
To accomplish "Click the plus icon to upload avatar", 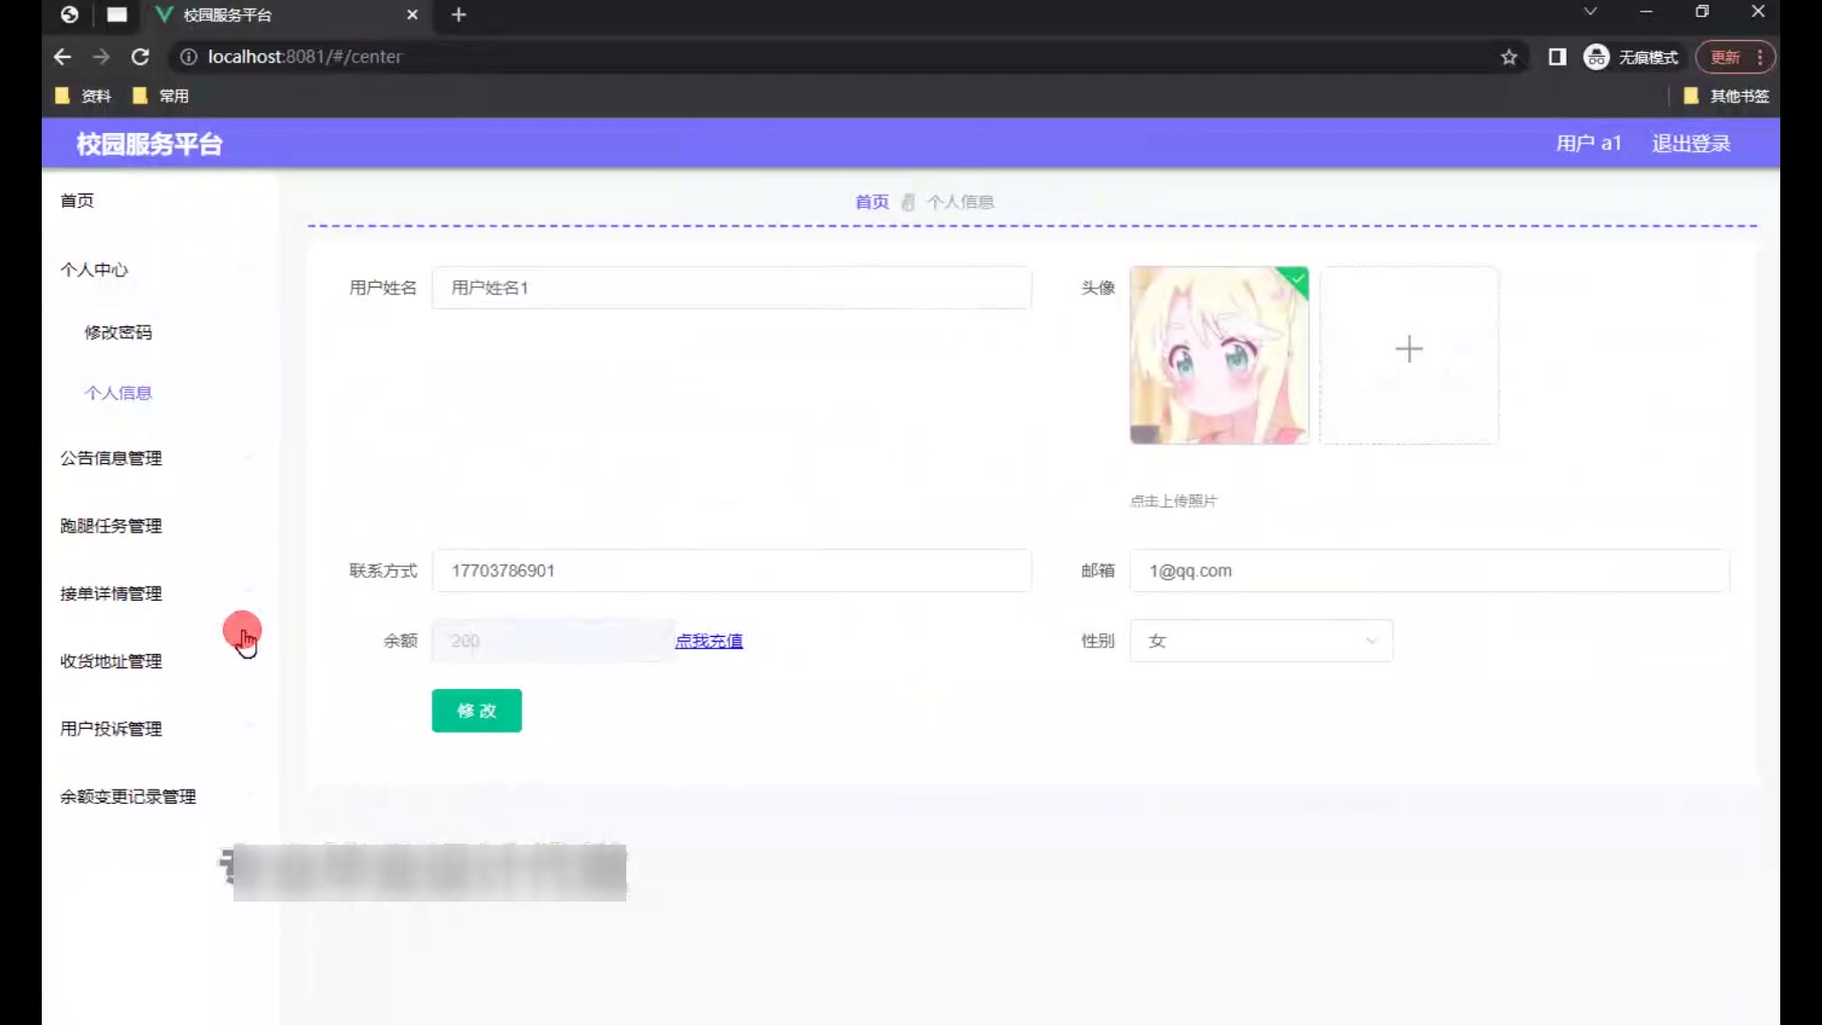I will pos(1408,349).
